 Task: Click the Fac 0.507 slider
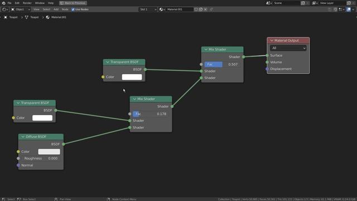coord(222,65)
